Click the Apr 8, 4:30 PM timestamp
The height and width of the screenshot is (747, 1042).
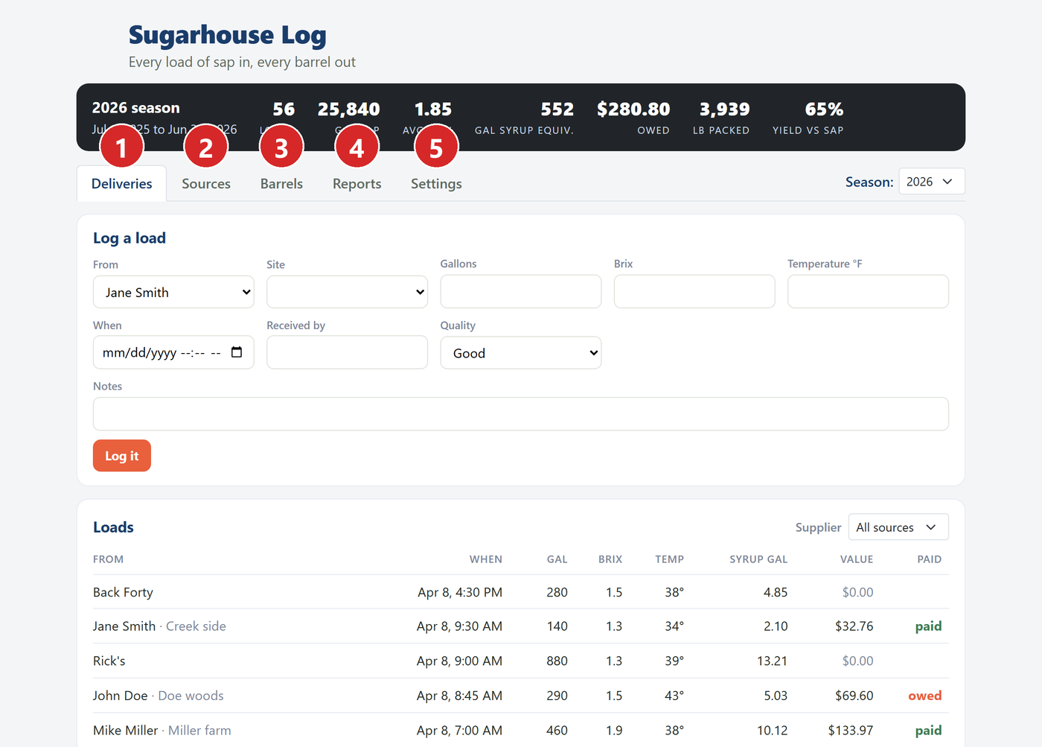click(460, 592)
